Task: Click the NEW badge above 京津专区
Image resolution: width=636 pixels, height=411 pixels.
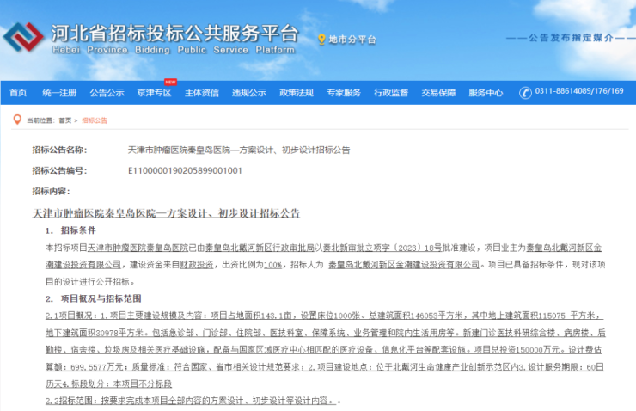Action: pos(170,82)
